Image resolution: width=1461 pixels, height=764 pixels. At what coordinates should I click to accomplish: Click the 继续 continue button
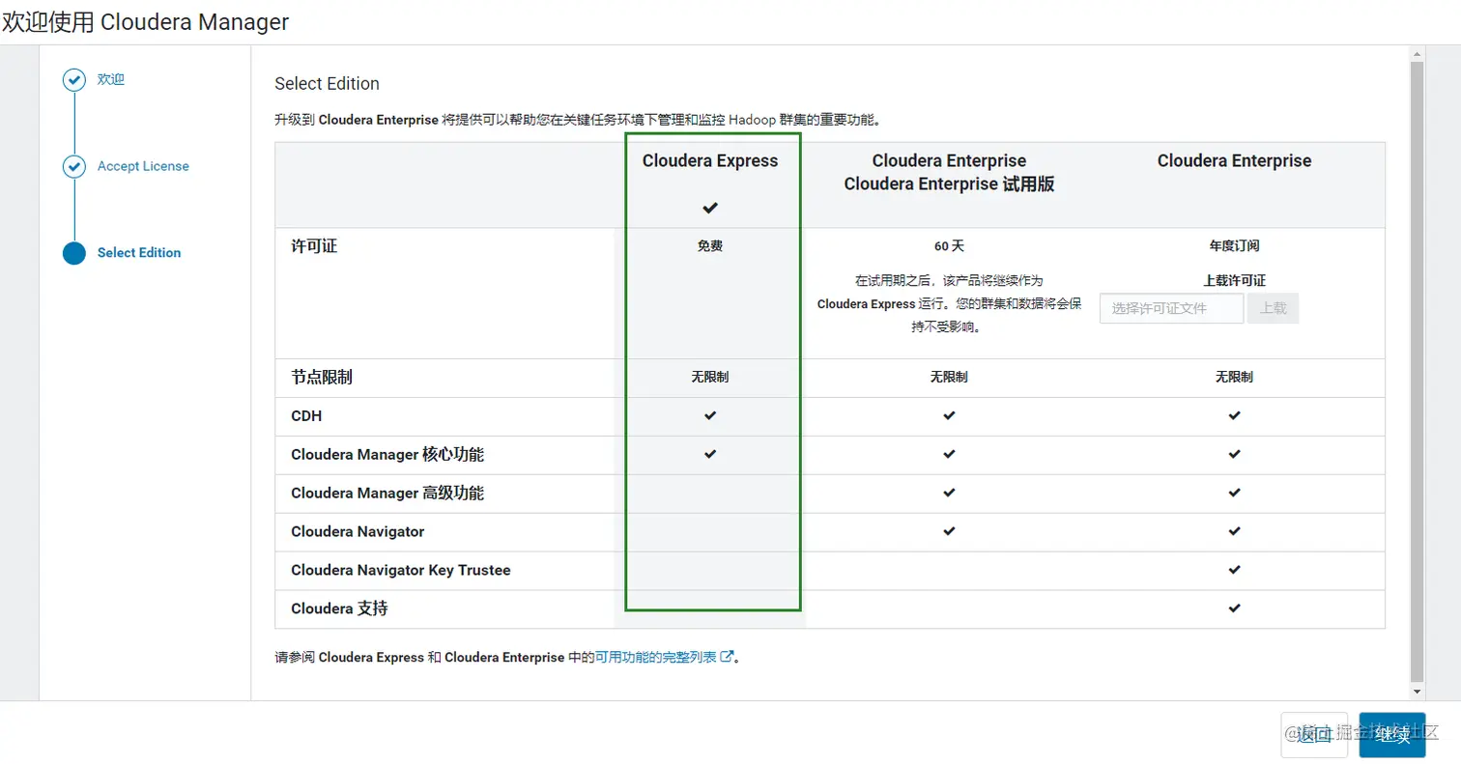1392,735
